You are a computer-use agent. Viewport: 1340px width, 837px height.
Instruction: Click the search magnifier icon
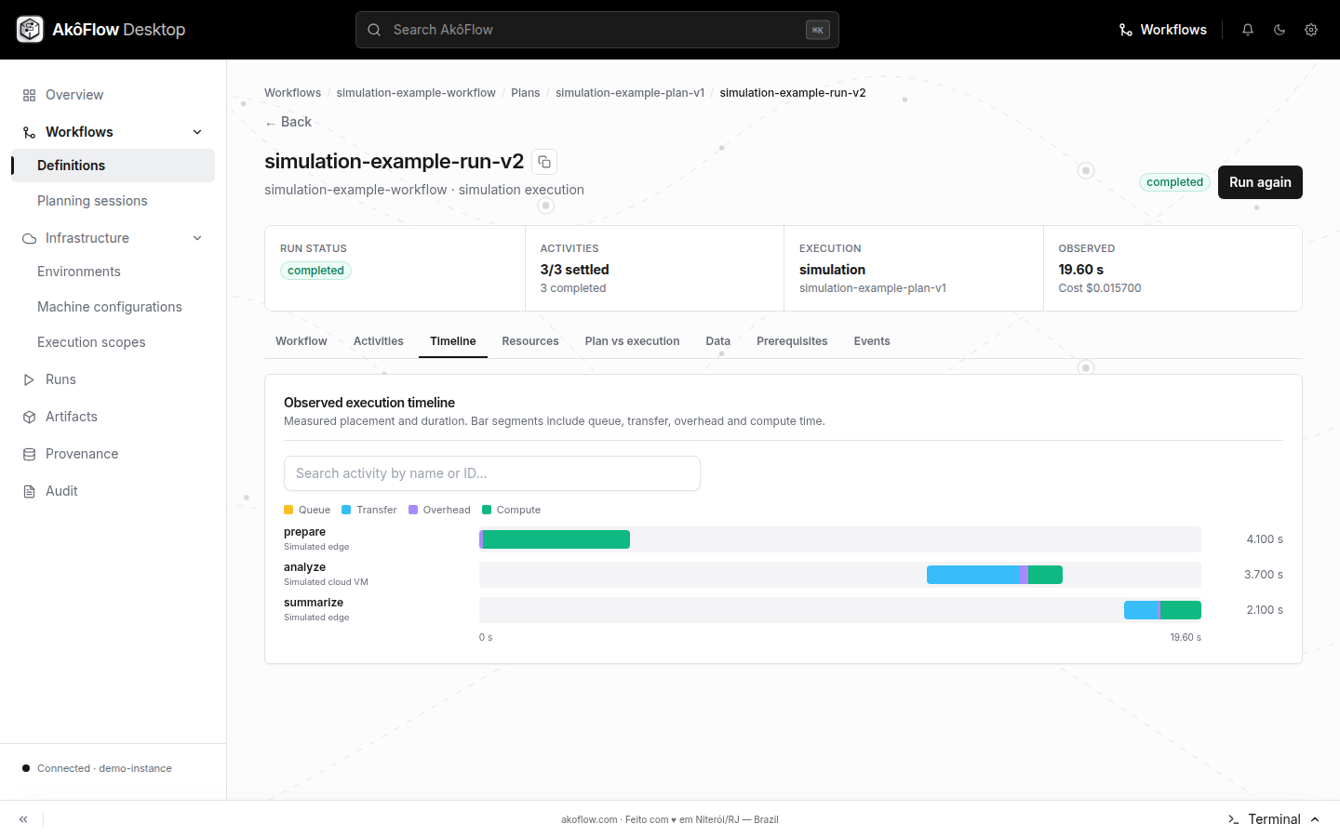click(x=374, y=30)
